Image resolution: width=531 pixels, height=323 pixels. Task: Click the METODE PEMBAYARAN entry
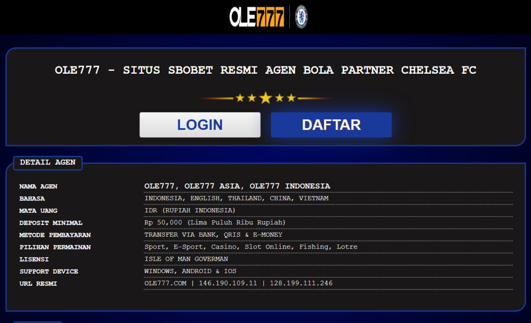pos(214,235)
